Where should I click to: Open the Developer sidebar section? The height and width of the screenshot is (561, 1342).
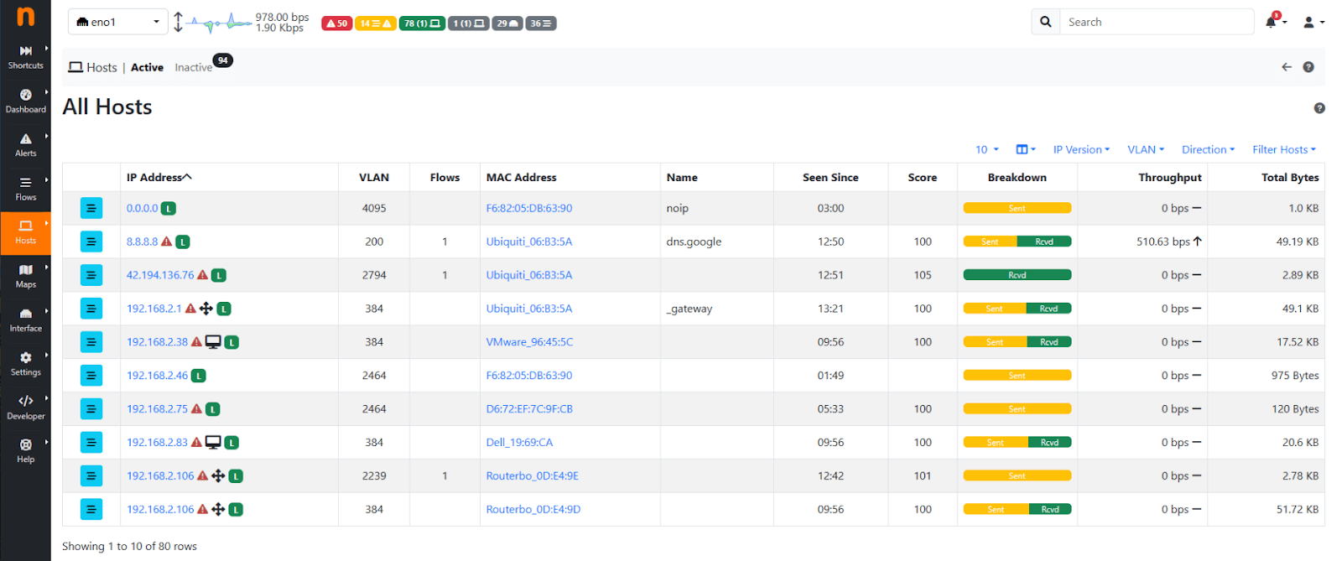(x=25, y=406)
